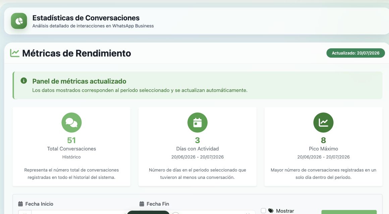Click the Histórico label

[x=71, y=157]
